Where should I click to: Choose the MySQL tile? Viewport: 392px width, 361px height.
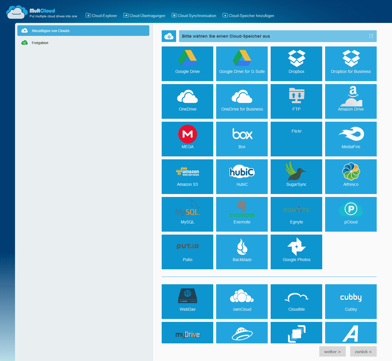click(187, 214)
